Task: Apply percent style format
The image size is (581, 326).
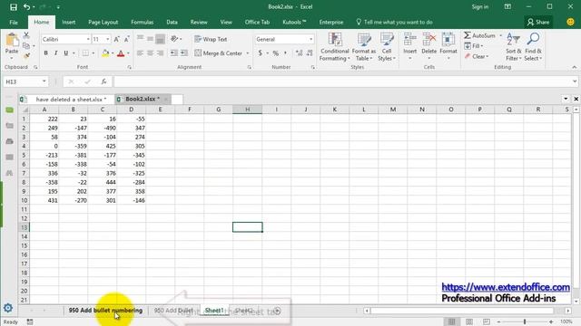Action: tap(276, 53)
